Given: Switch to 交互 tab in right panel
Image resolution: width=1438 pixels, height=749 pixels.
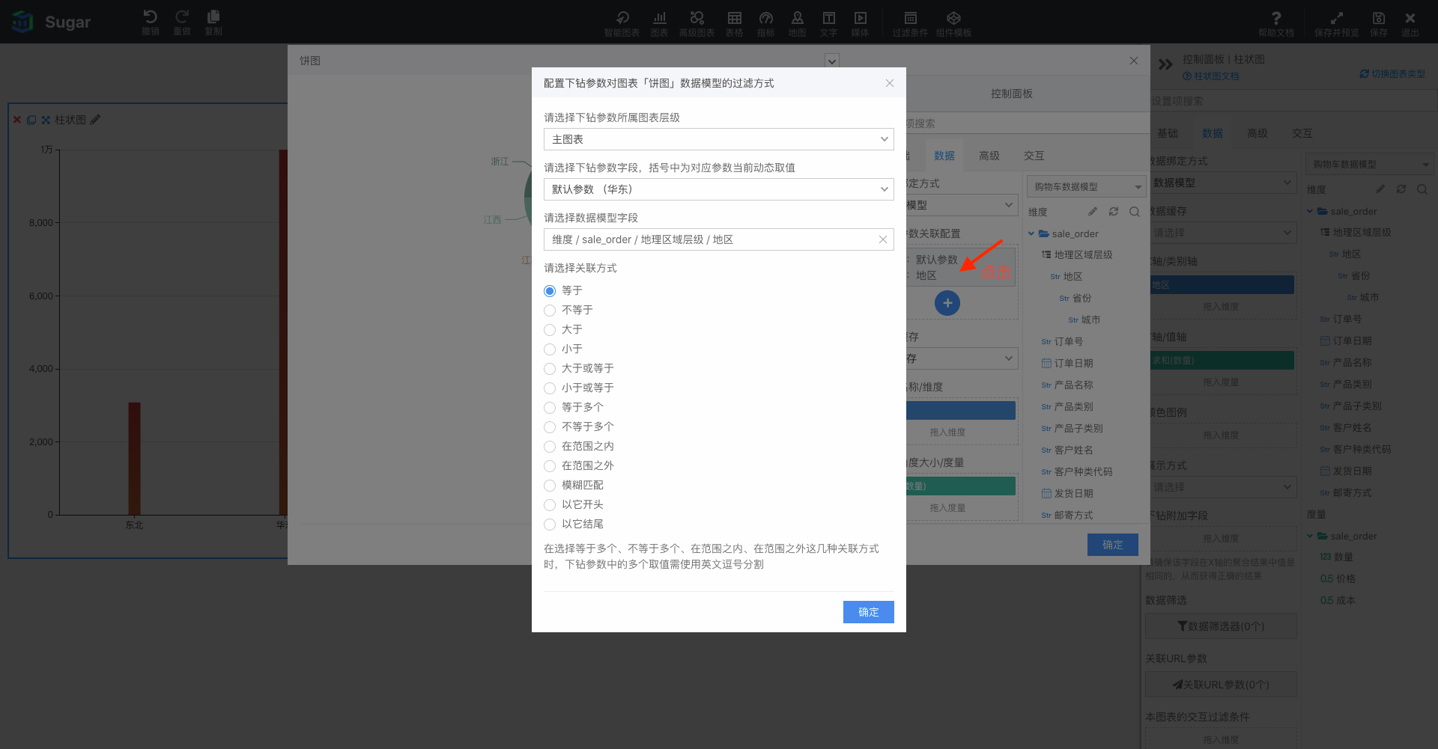Looking at the screenshot, I should click(x=1302, y=133).
